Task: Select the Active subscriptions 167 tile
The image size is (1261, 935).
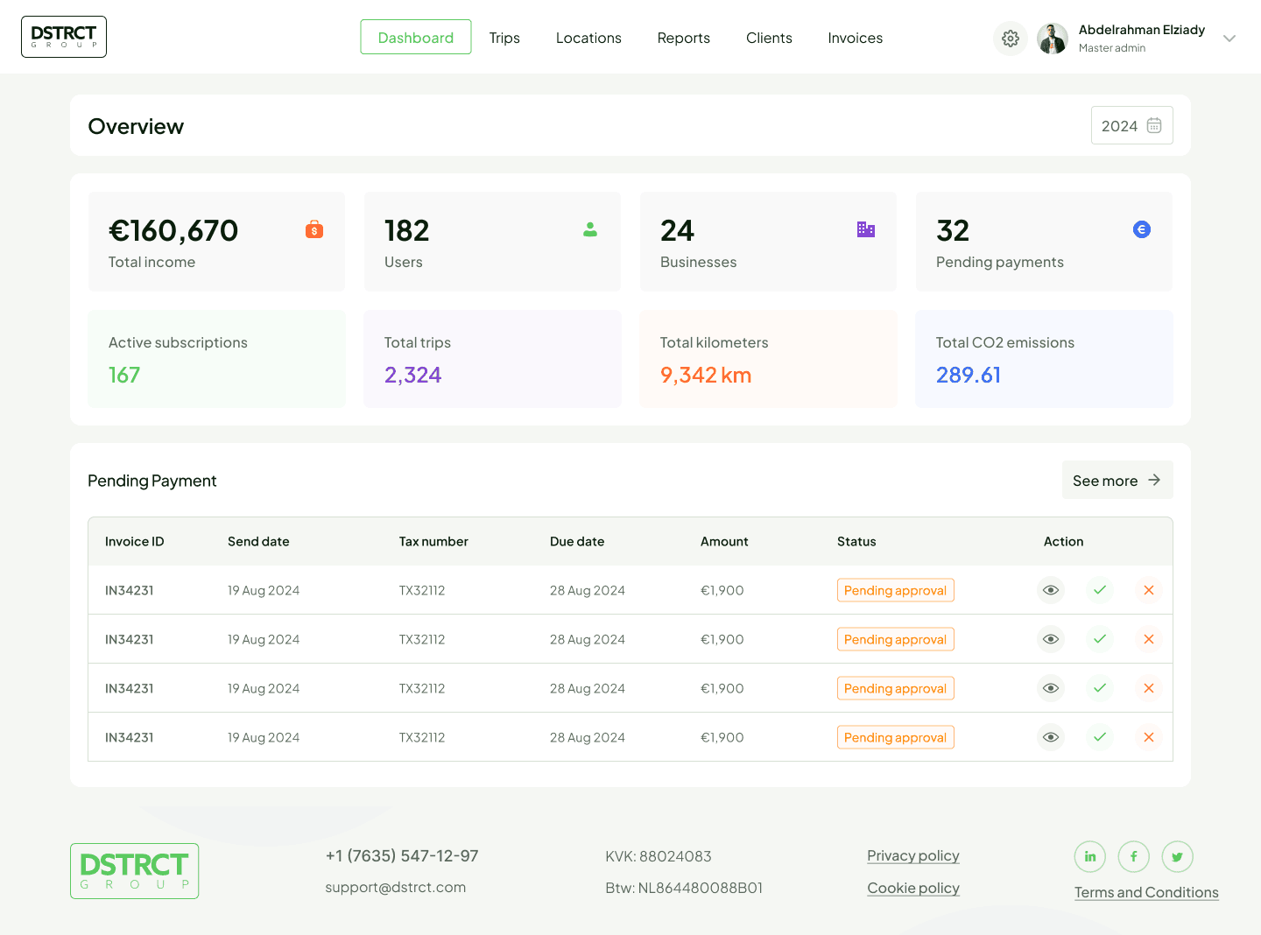Action: (x=217, y=359)
